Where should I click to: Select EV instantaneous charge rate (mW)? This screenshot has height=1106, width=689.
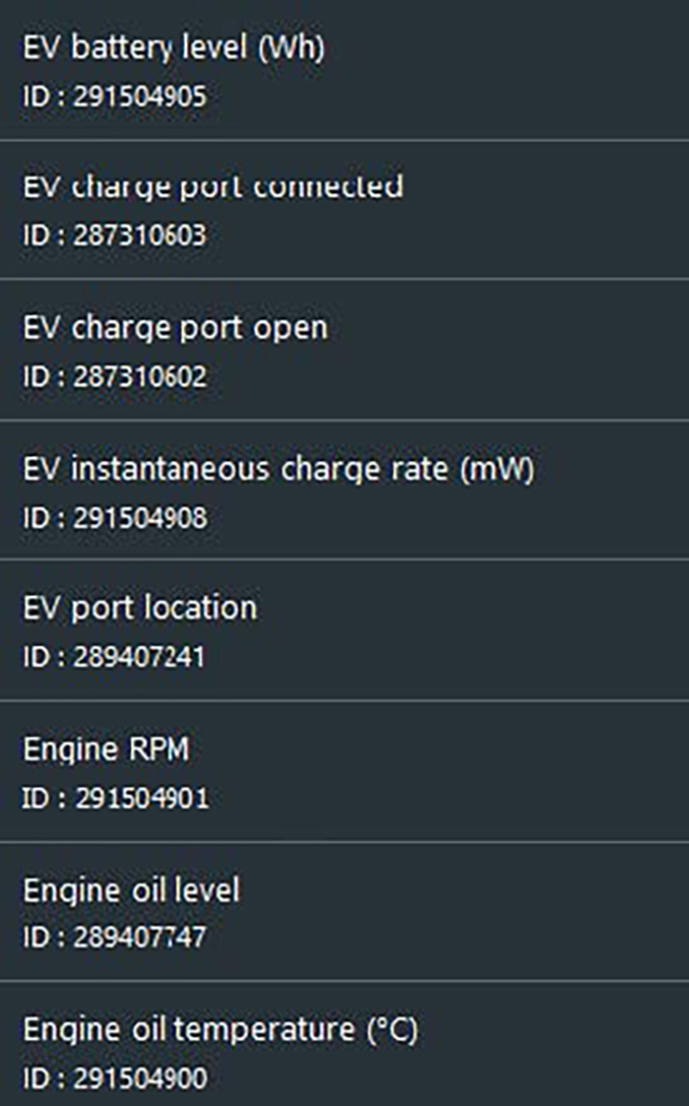point(344,490)
